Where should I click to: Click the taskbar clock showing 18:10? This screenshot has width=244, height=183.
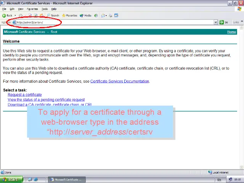pos(238,180)
